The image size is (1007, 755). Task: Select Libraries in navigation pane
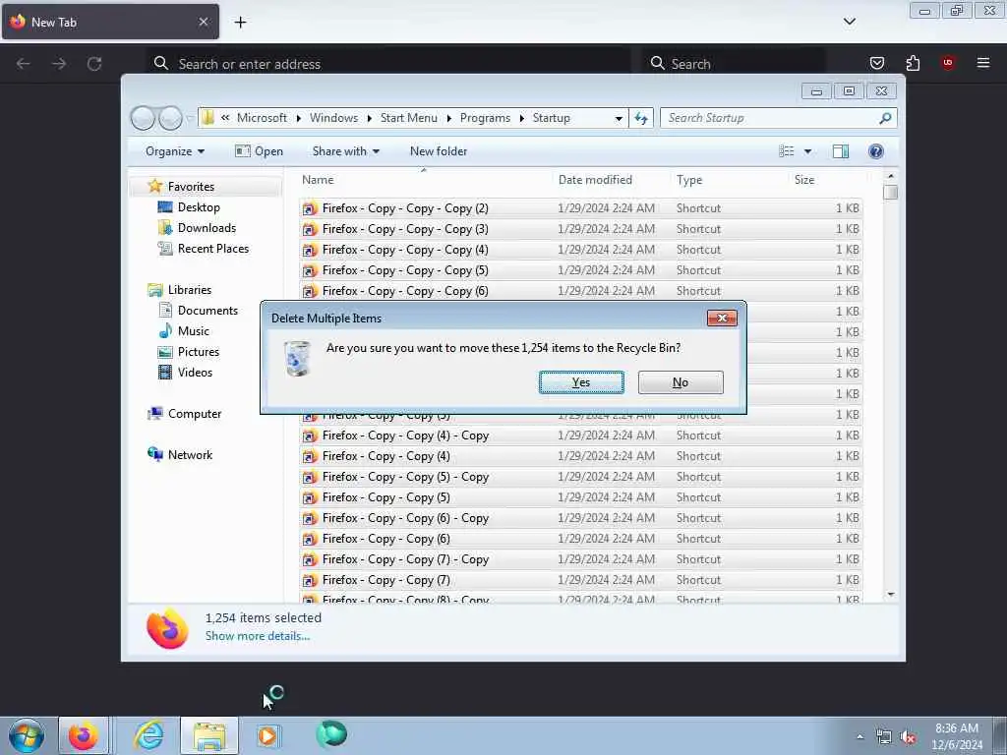pos(190,290)
